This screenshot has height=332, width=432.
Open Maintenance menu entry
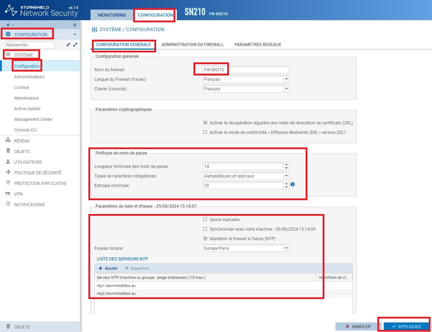click(x=27, y=98)
